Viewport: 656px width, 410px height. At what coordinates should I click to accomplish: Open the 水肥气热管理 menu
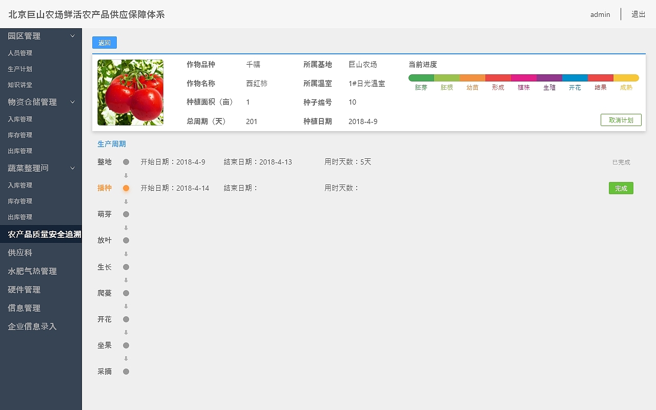pyautogui.click(x=32, y=271)
